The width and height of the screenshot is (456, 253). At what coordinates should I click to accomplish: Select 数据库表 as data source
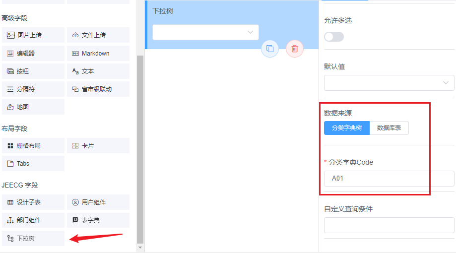[389, 128]
